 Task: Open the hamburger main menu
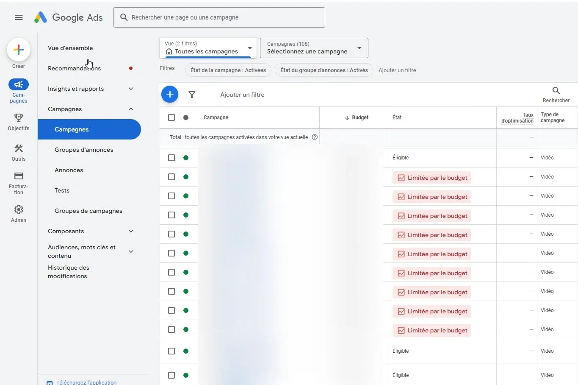19,17
